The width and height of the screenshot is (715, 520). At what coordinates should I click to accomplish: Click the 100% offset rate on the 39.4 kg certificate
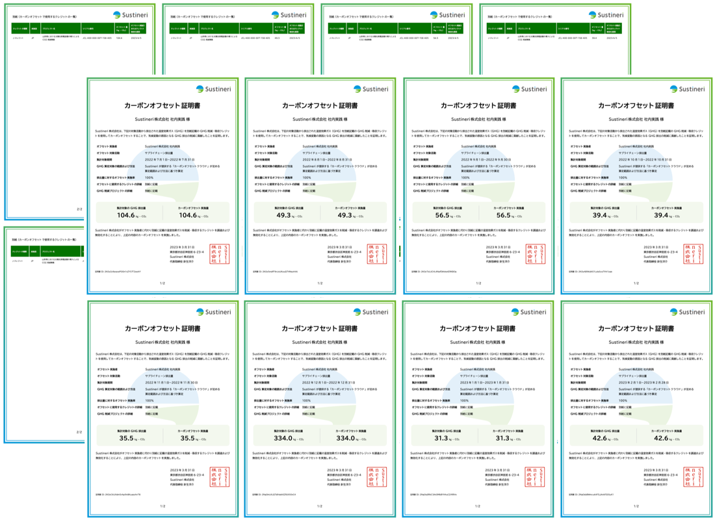tap(623, 177)
